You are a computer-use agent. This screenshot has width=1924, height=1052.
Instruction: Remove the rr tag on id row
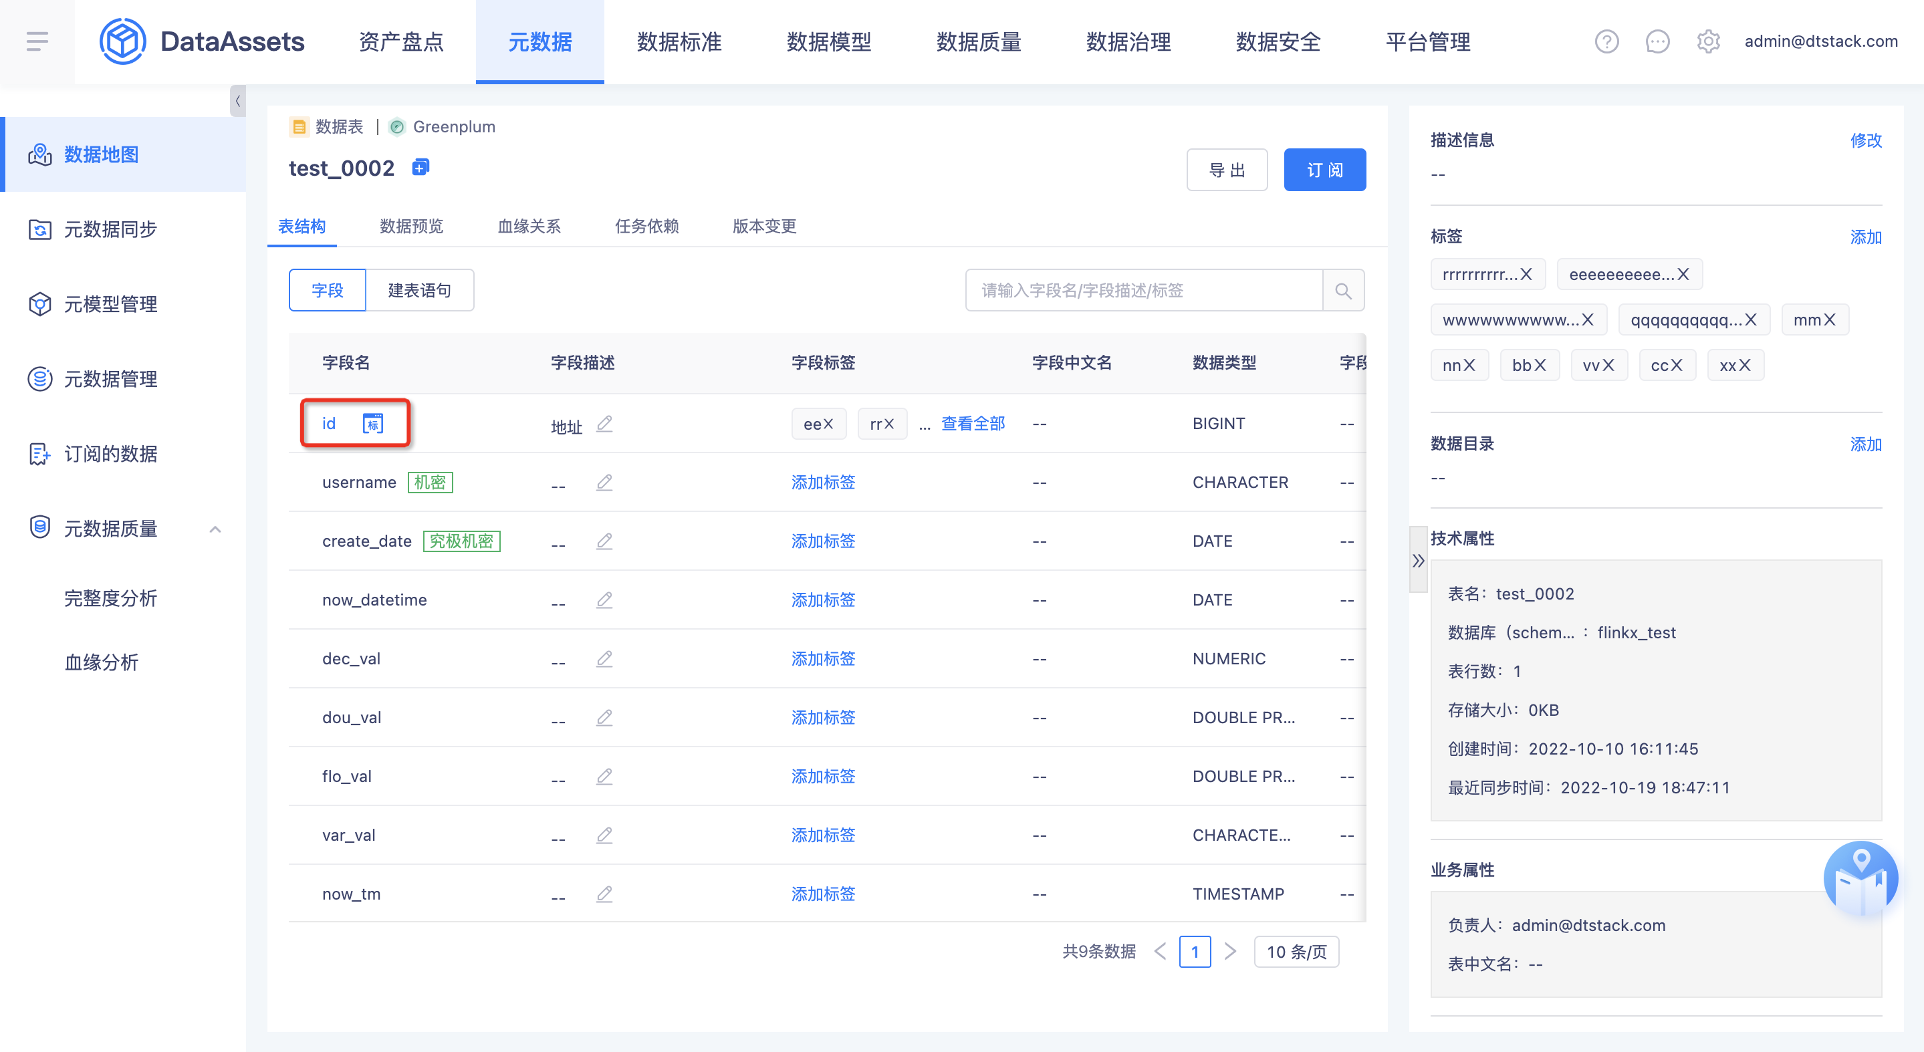[x=889, y=424]
